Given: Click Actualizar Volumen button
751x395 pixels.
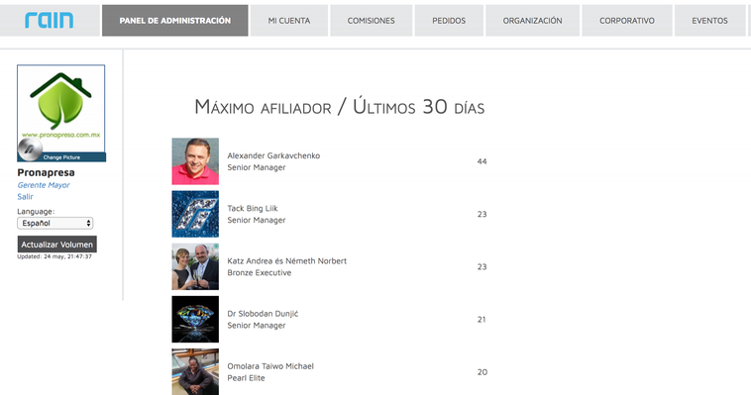Looking at the screenshot, I should [x=57, y=245].
